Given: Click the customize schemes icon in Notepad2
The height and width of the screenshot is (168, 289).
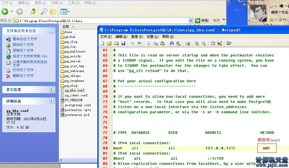Looking at the screenshot, I should coord(220,43).
